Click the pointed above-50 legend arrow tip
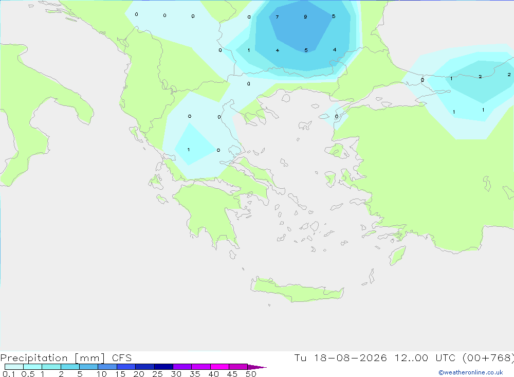Image resolution: width=514 pixels, height=377 pixels. (258, 367)
